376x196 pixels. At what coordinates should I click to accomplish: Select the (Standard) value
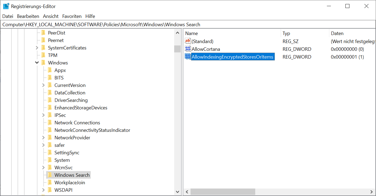[202, 41]
